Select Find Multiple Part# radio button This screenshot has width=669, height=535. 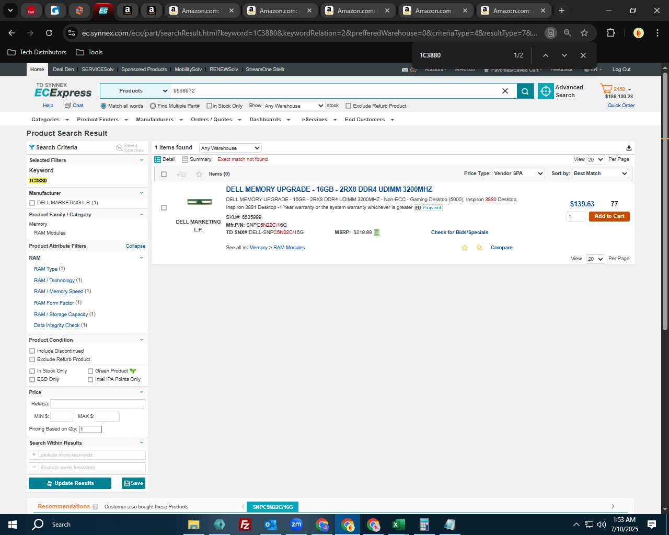click(x=153, y=106)
